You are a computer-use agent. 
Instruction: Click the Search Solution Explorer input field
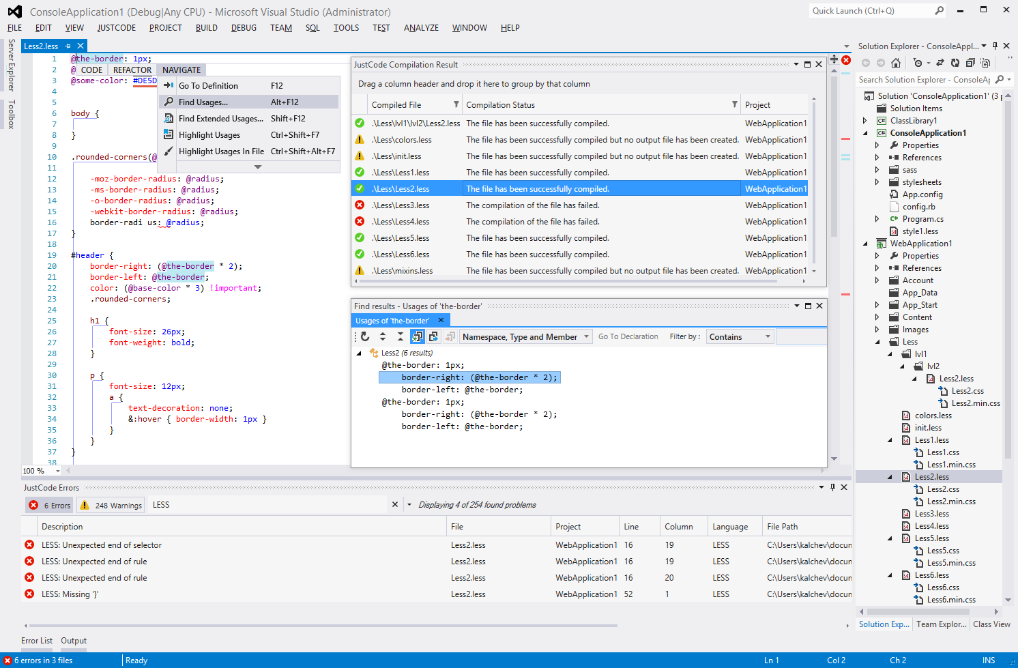tap(925, 80)
